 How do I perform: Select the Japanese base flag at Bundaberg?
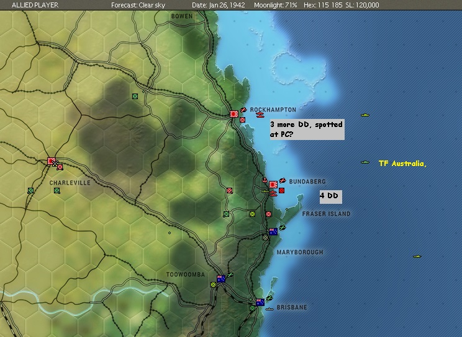(273, 185)
